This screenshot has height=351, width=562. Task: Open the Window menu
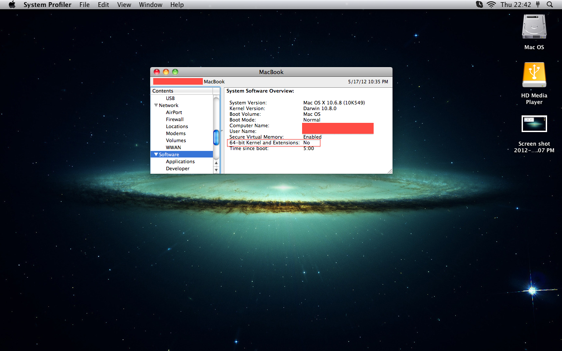pos(151,5)
